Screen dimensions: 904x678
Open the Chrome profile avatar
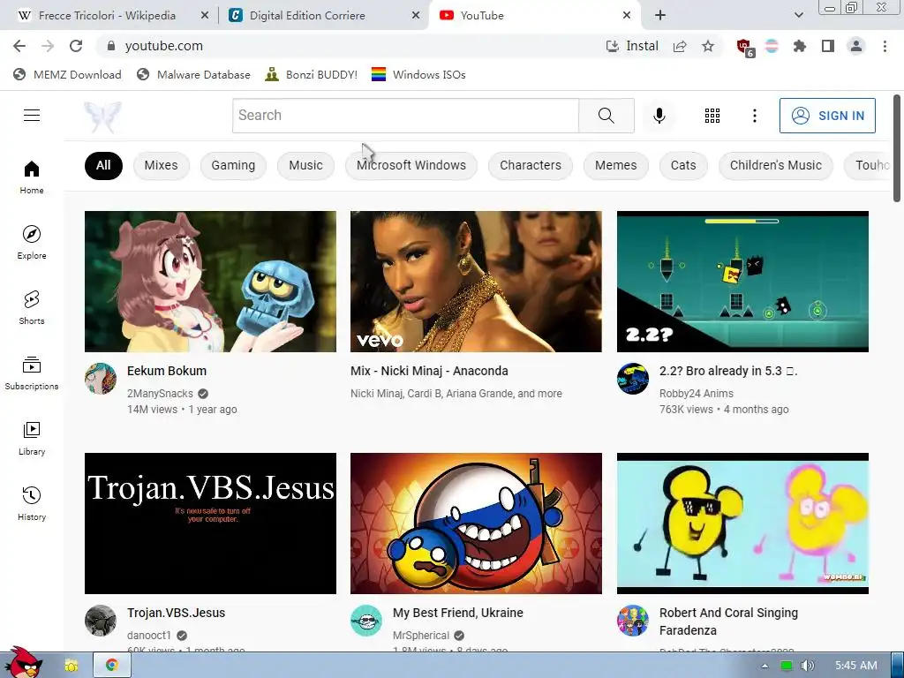856,46
